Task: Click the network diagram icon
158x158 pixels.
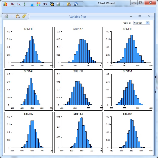Action: coord(52,4)
